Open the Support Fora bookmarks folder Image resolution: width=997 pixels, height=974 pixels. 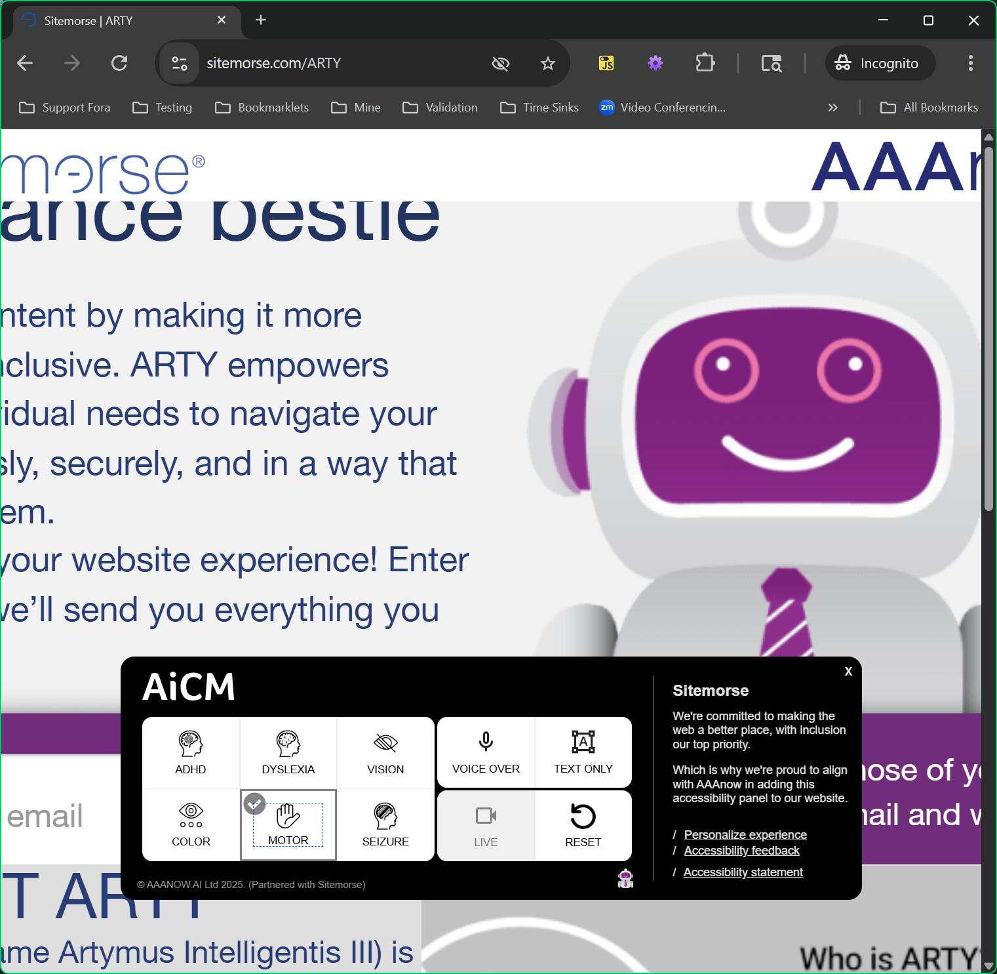tap(65, 108)
